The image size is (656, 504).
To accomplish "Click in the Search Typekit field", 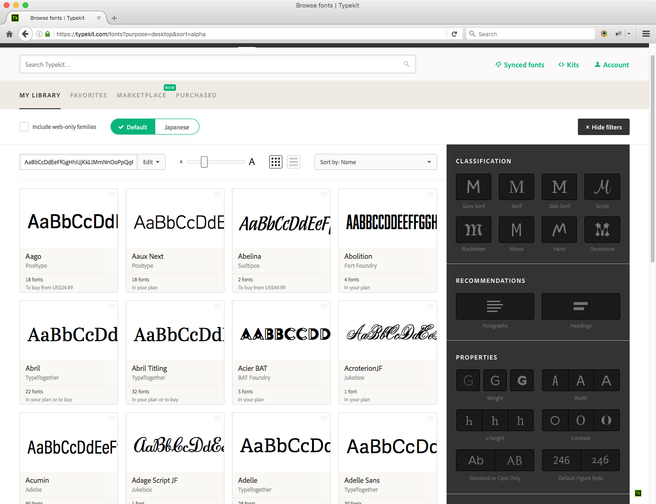I will [x=217, y=64].
